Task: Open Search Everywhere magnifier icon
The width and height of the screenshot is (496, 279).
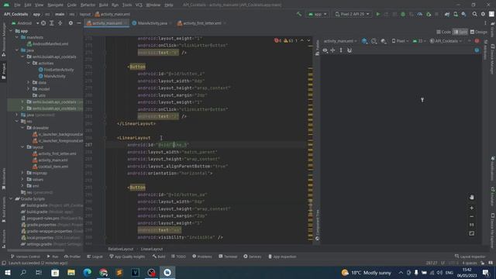Action: [x=474, y=14]
